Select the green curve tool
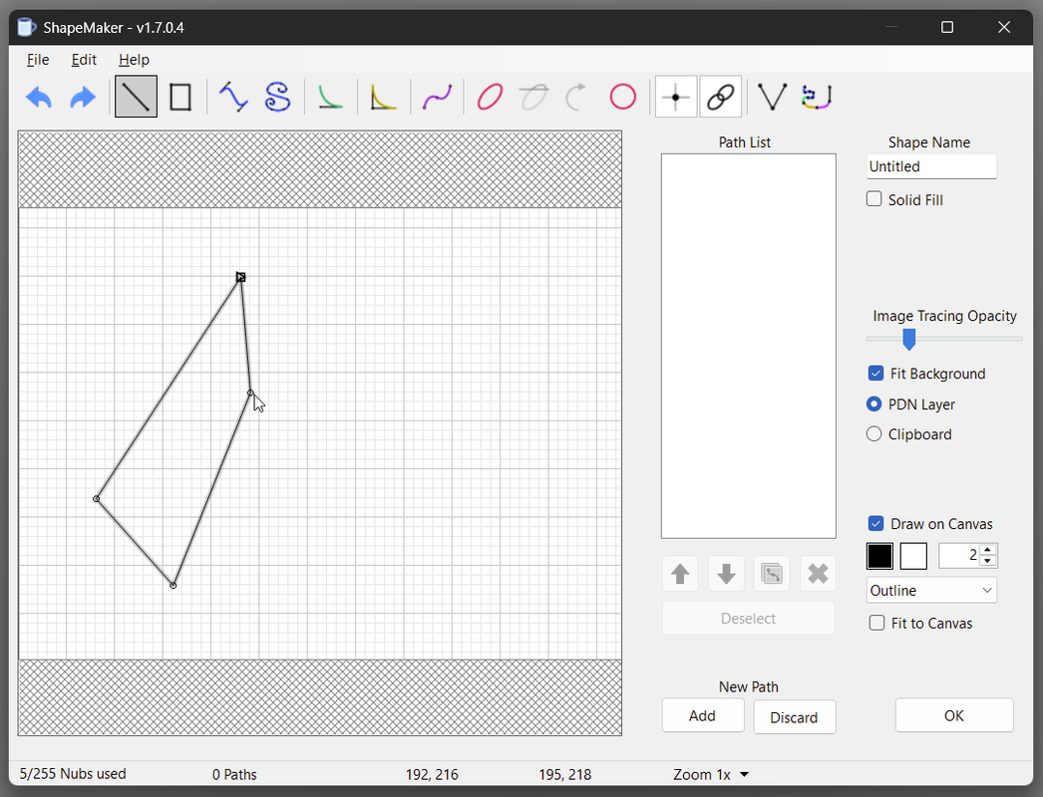 pyautogui.click(x=330, y=97)
